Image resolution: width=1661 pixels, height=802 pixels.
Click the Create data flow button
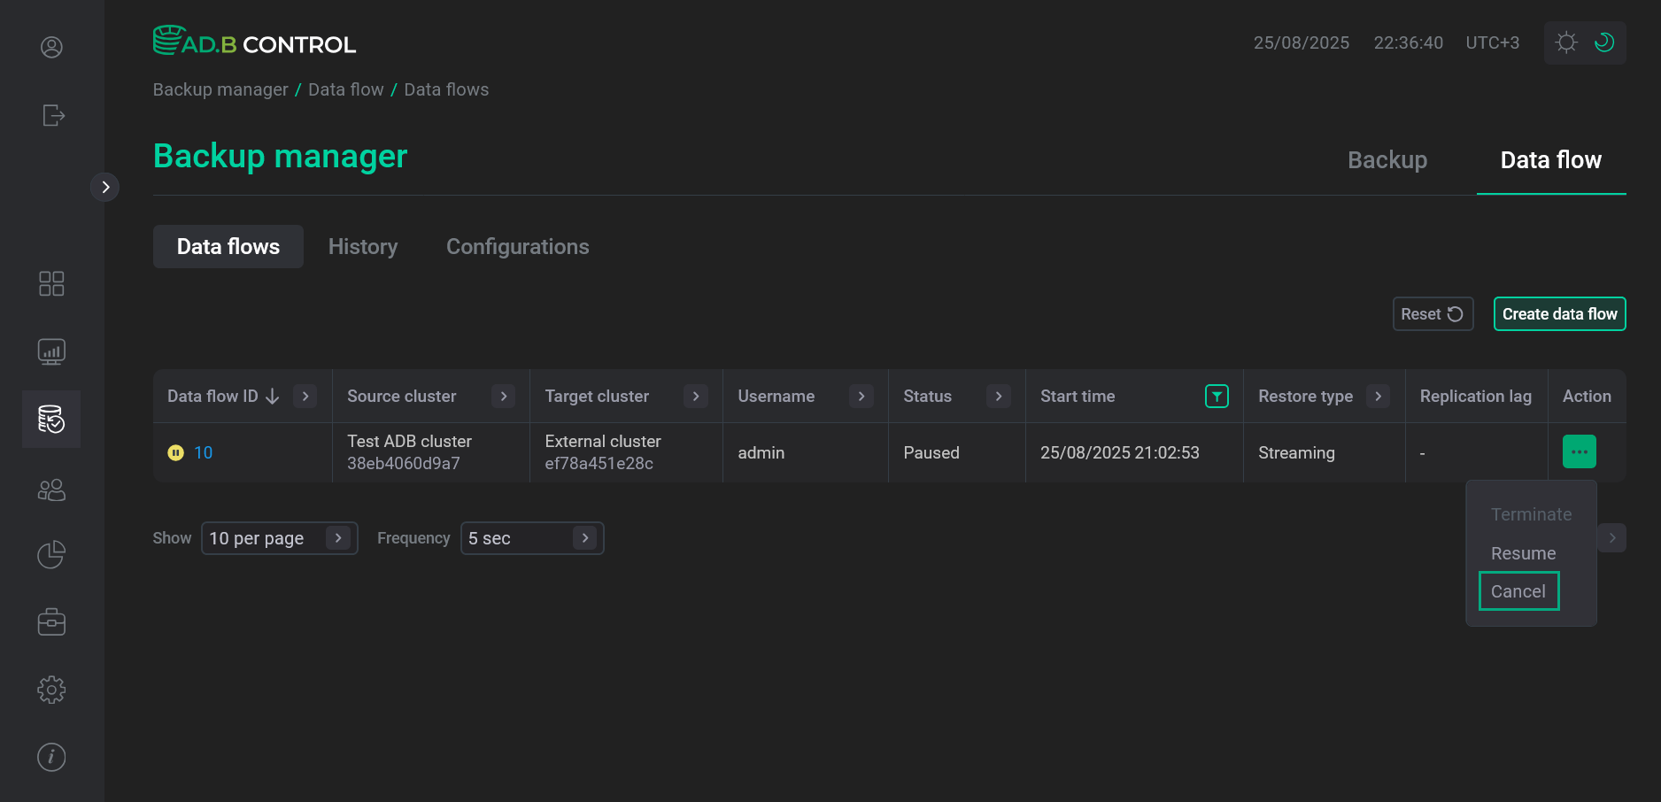click(x=1559, y=313)
